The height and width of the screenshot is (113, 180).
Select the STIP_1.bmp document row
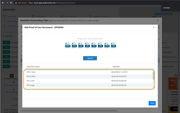(89, 72)
